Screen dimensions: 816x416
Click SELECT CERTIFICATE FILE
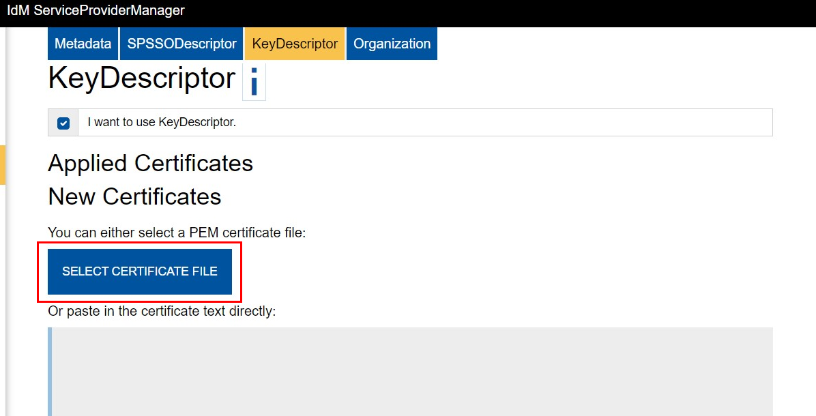(x=139, y=271)
